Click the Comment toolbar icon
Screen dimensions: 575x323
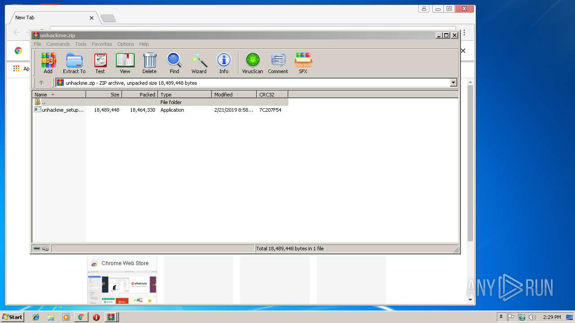[278, 63]
